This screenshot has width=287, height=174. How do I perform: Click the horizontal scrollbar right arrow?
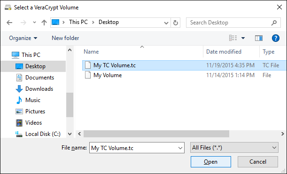click(283, 134)
